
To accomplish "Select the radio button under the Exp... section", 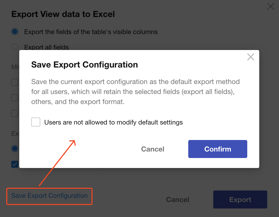I will click(15, 148).
